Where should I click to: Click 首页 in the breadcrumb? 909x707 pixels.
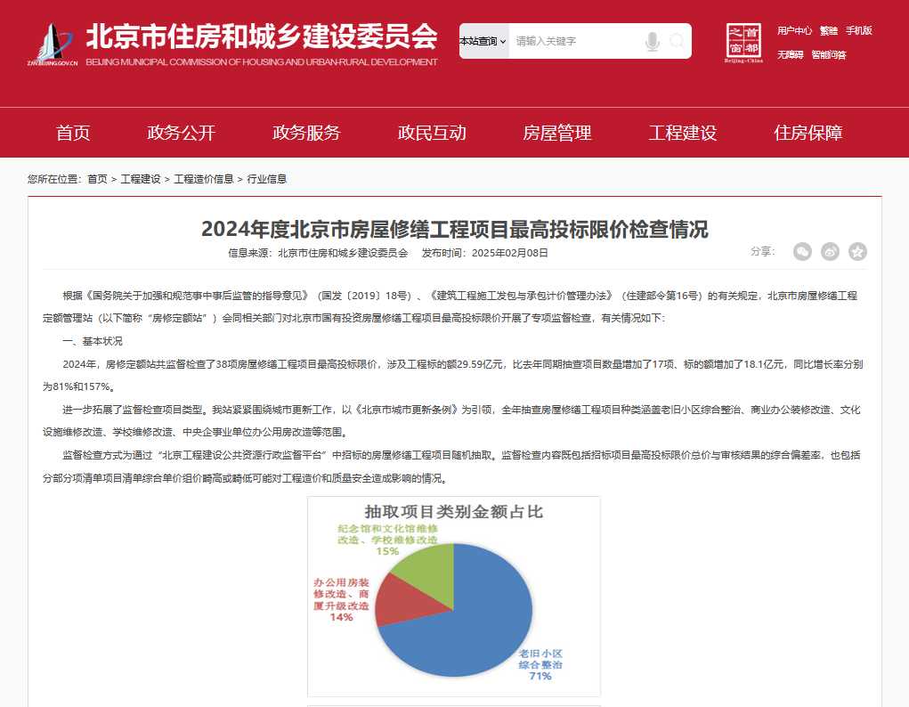coord(97,179)
